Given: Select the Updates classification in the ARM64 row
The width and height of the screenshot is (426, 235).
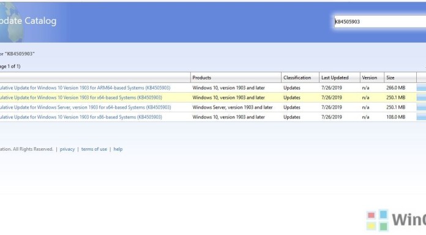Looking at the screenshot, I should pos(292,88).
